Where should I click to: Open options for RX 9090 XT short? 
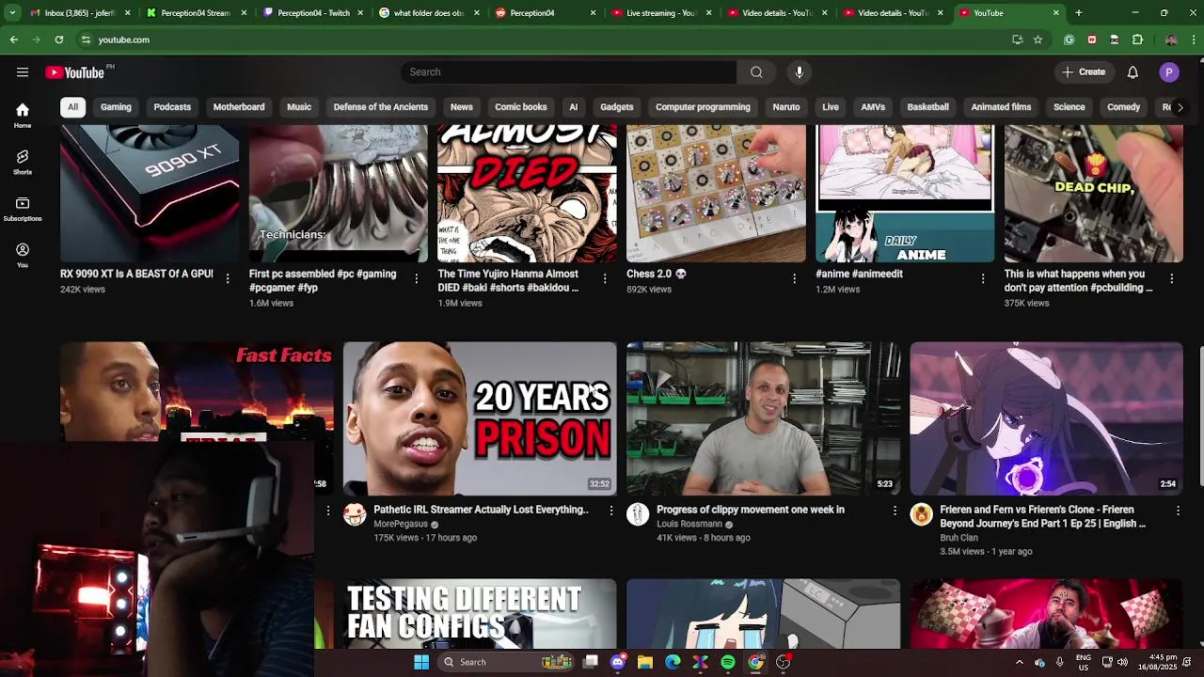228,278
